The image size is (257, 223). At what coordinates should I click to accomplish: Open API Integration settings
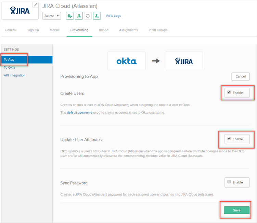click(15, 75)
